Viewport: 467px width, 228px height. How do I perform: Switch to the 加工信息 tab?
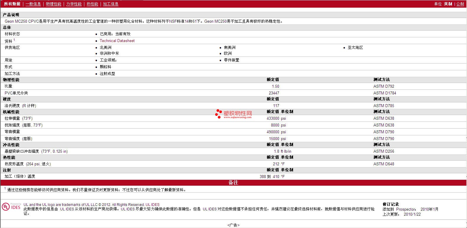click(x=111, y=4)
